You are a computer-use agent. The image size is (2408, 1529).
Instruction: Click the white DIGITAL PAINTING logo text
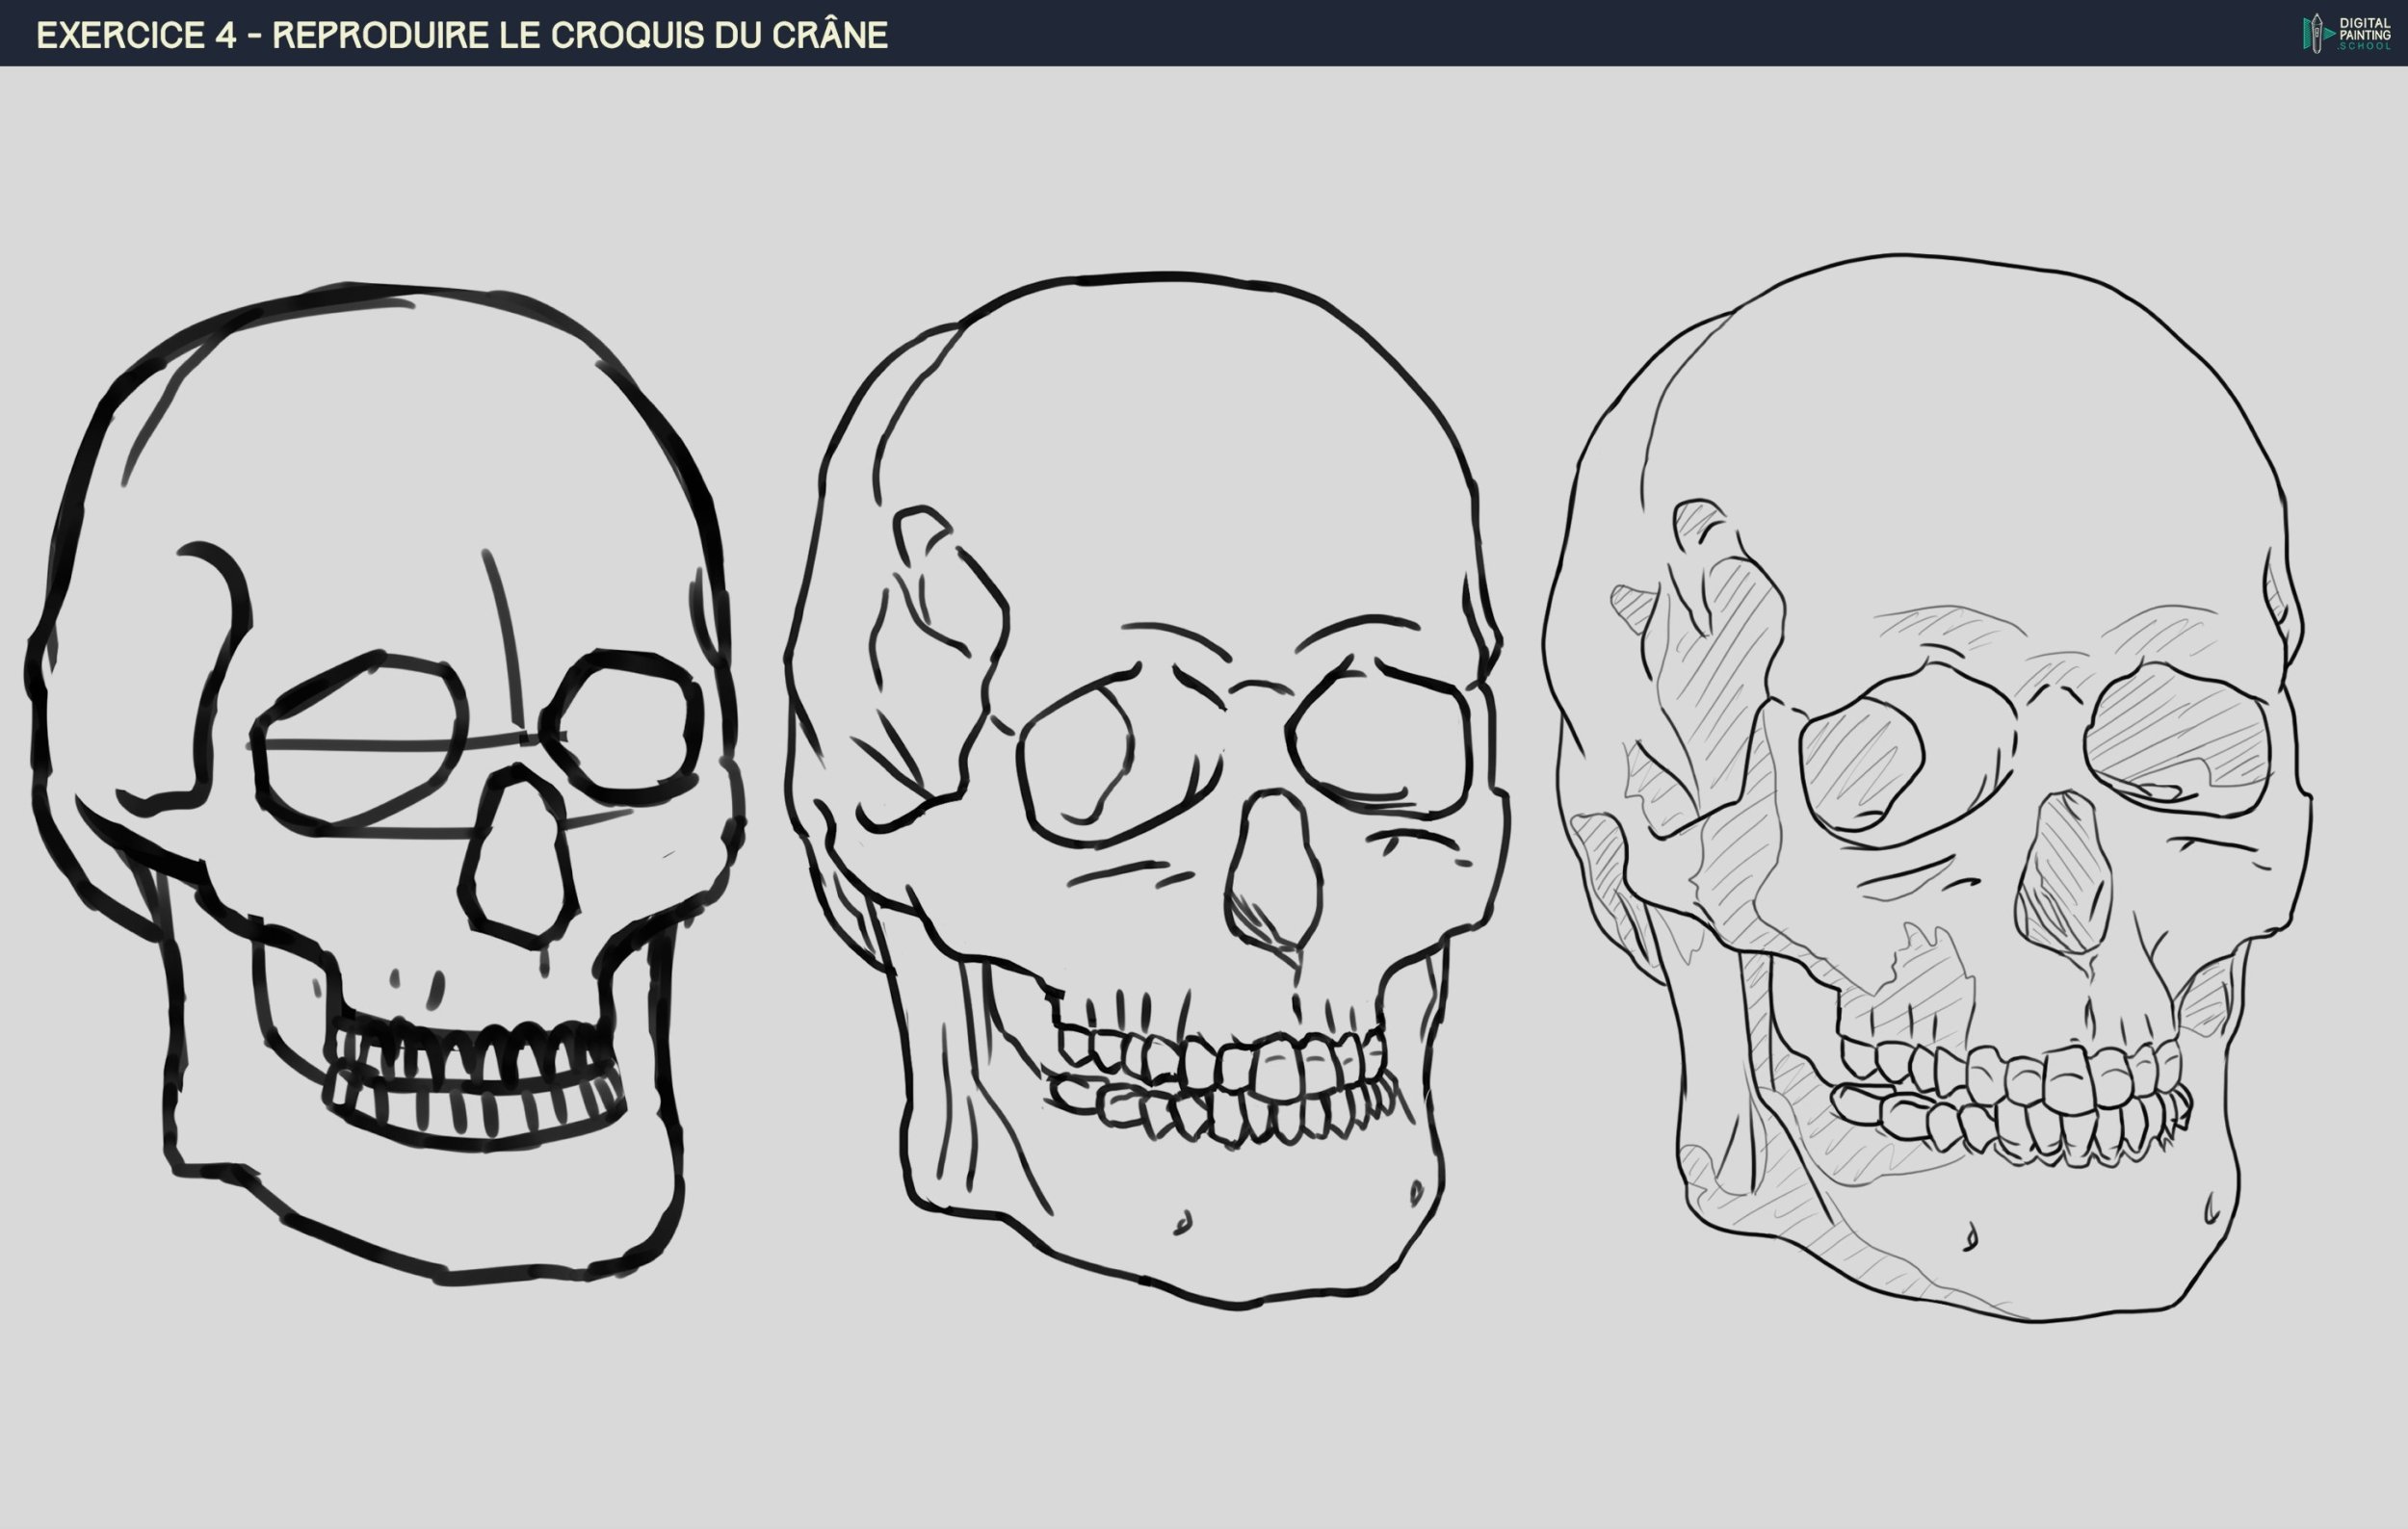(x=2363, y=28)
